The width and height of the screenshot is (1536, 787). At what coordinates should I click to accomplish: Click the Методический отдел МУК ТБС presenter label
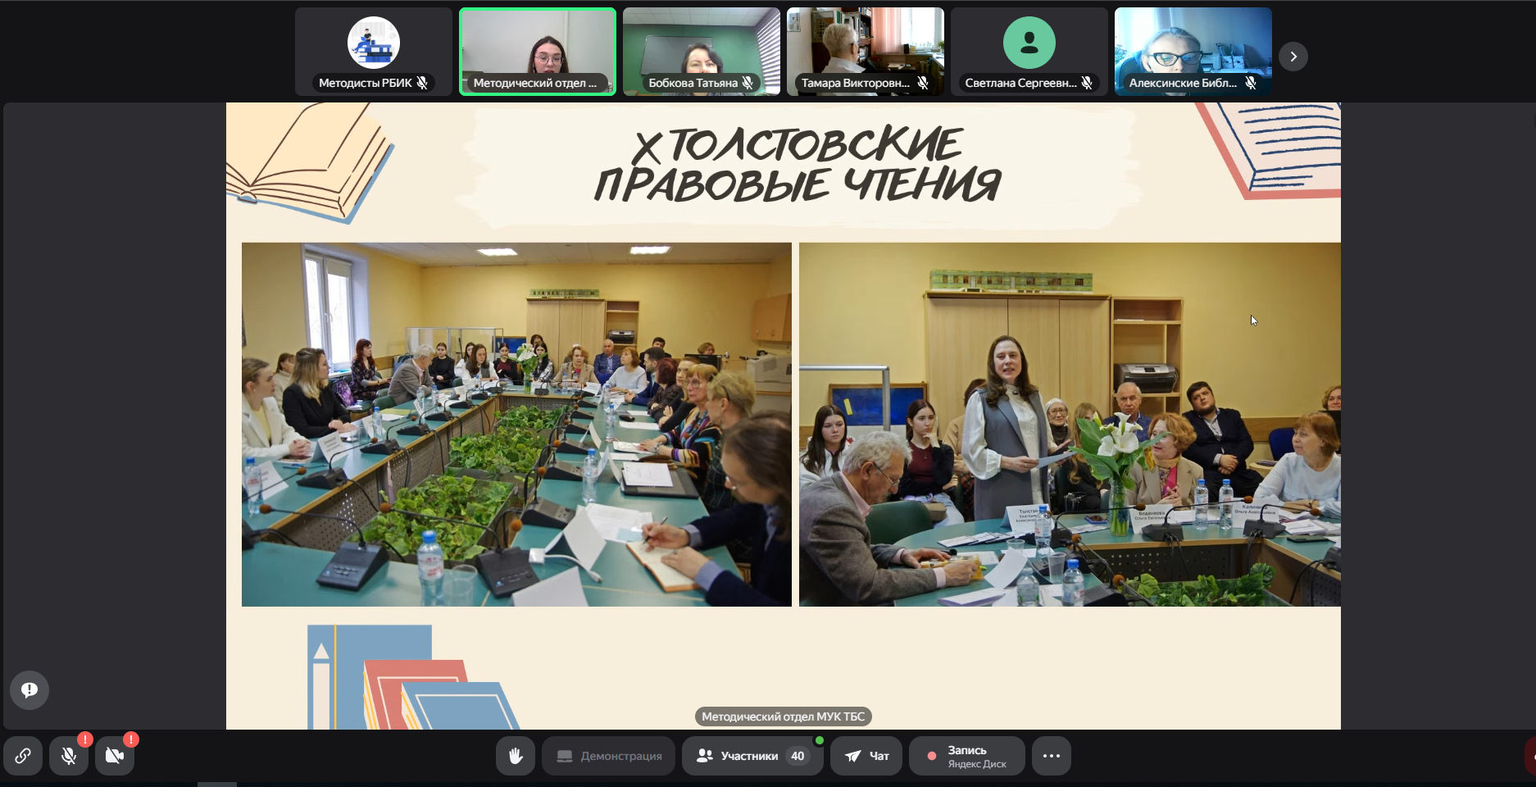783,716
